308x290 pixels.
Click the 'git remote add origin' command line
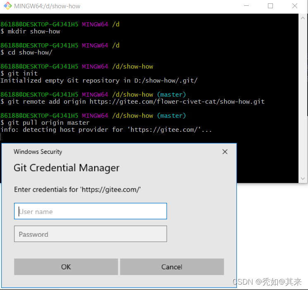[133, 102]
